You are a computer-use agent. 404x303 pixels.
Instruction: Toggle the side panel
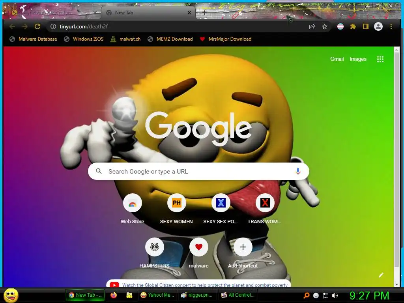tap(366, 26)
